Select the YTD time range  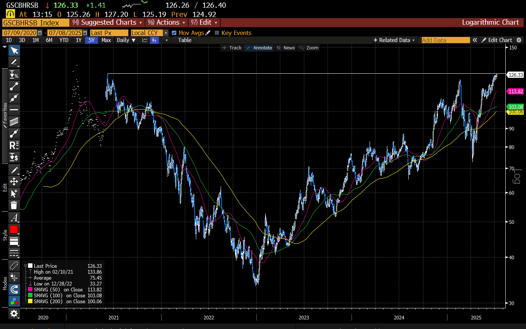[x=64, y=40]
